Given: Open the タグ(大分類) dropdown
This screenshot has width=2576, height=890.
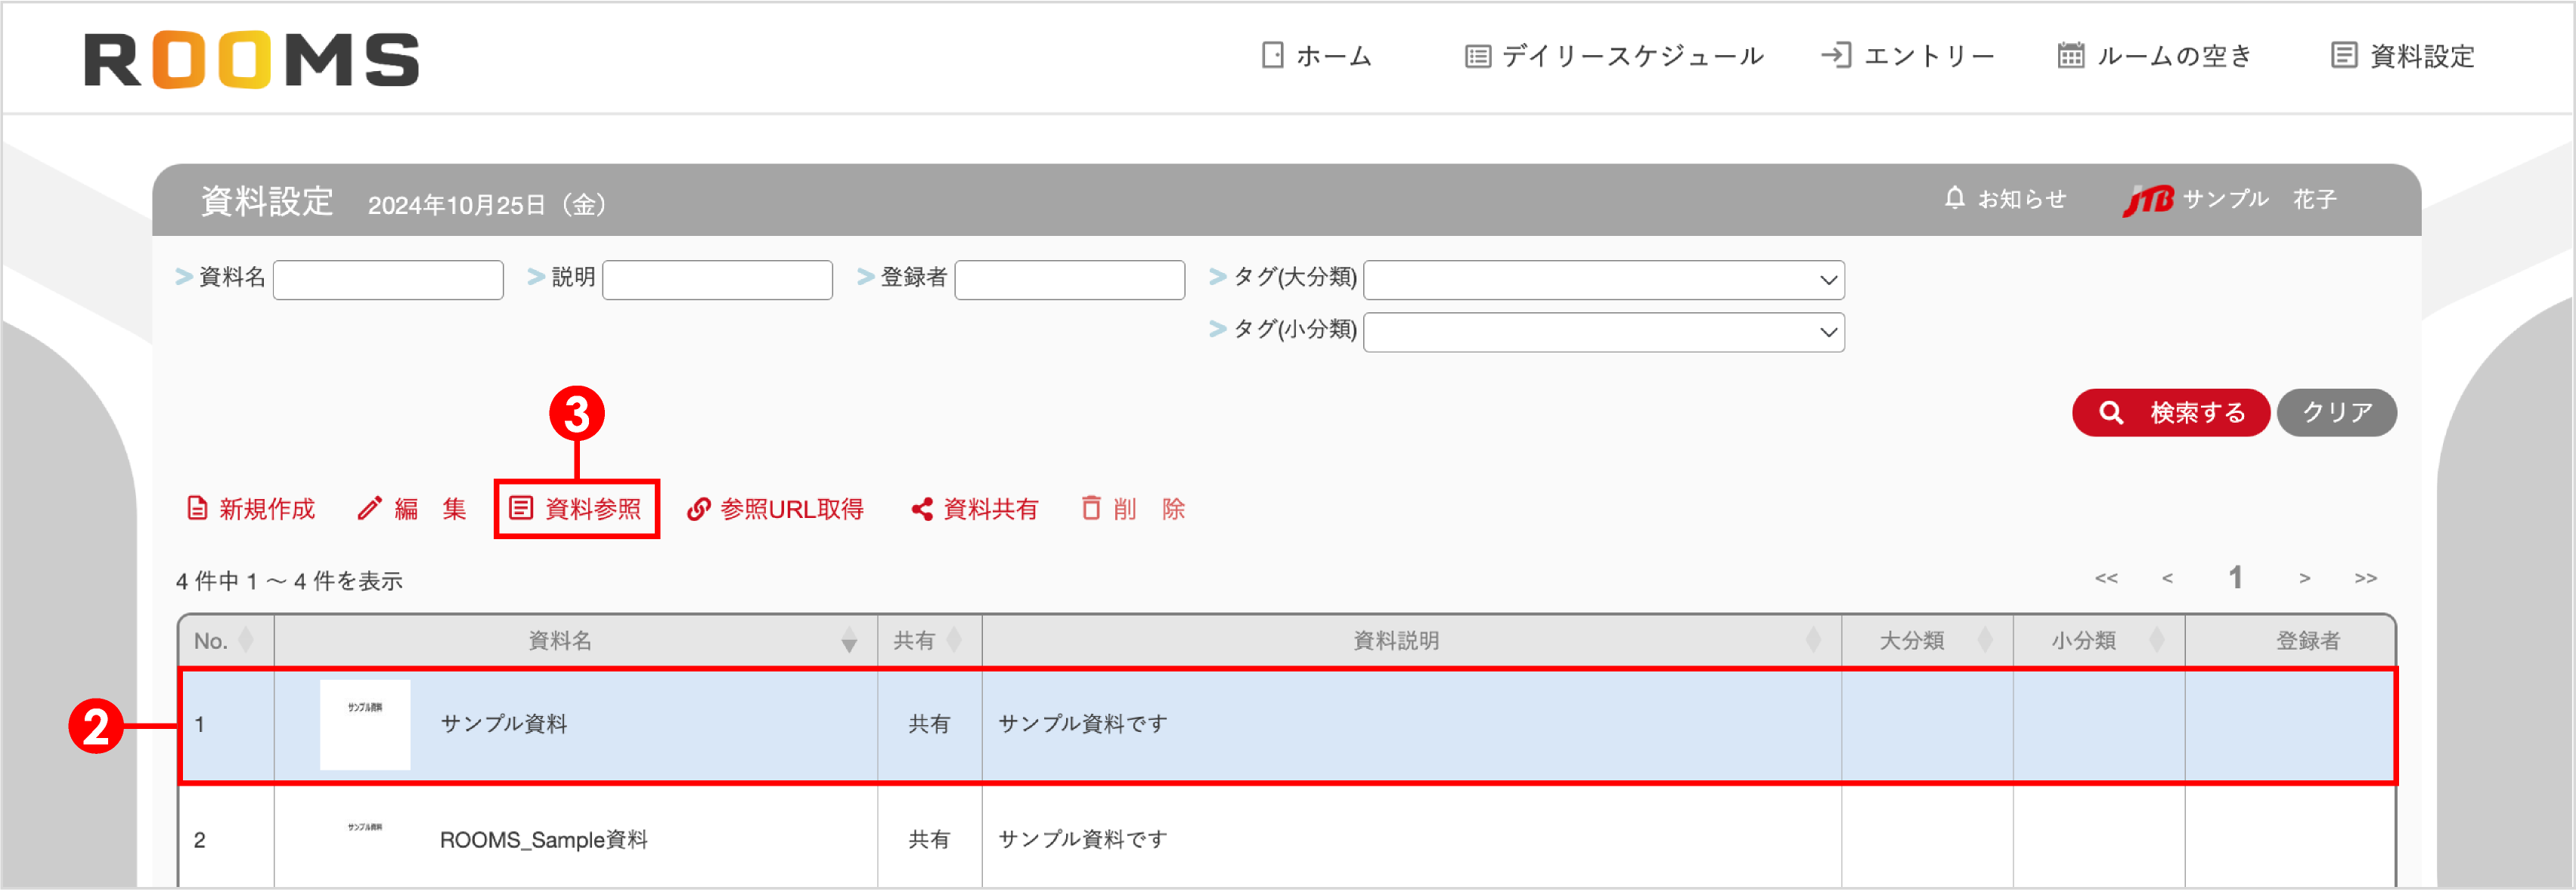Looking at the screenshot, I should [1603, 279].
